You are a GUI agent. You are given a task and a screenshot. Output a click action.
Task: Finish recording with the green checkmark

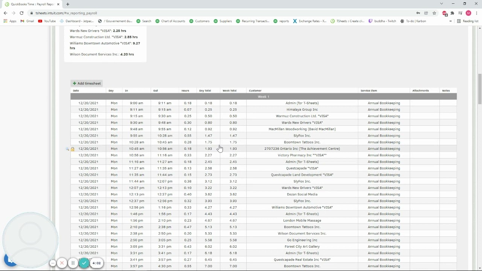[x=84, y=263]
